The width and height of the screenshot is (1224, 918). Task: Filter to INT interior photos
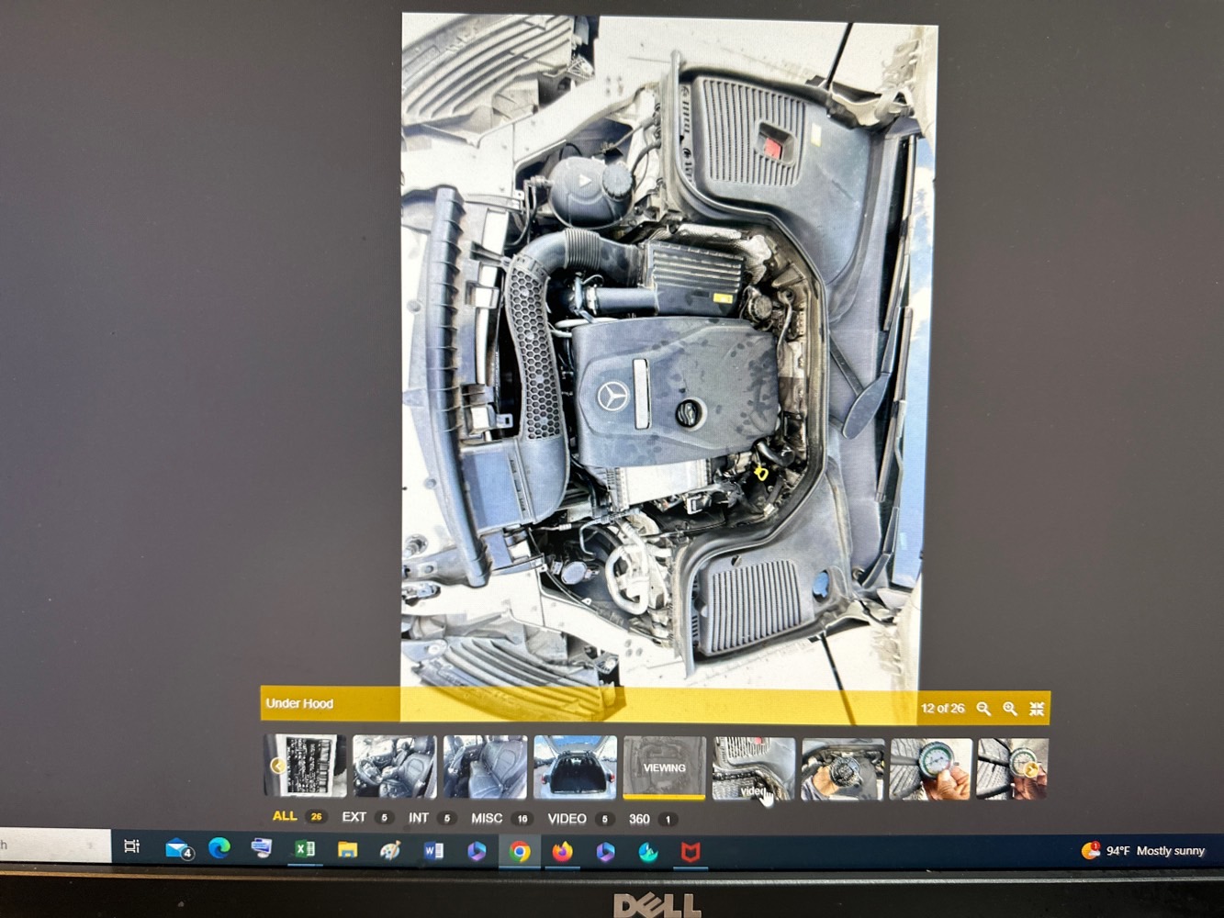(x=431, y=817)
